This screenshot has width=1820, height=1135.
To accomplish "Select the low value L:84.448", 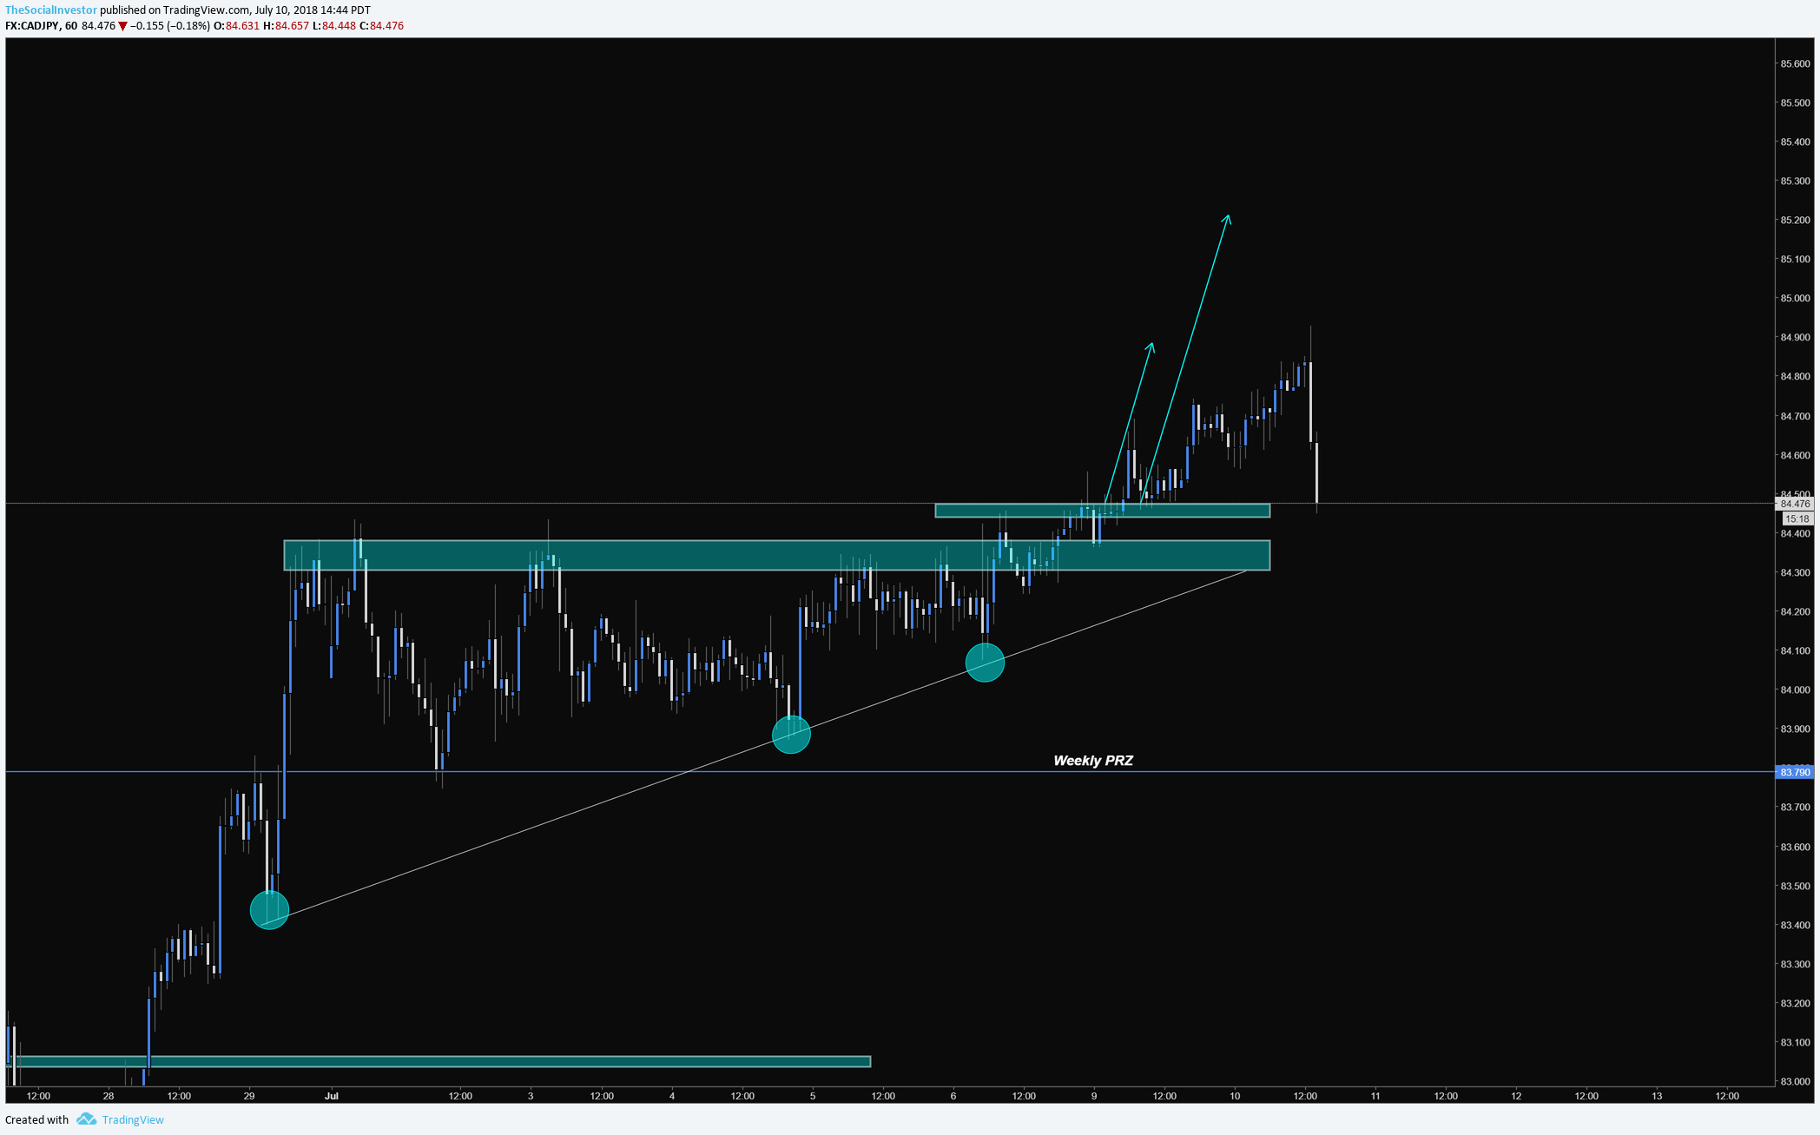I will click(334, 26).
